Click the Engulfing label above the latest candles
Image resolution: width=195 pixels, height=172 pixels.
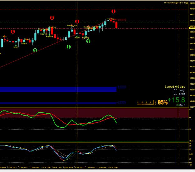pos(111,19)
